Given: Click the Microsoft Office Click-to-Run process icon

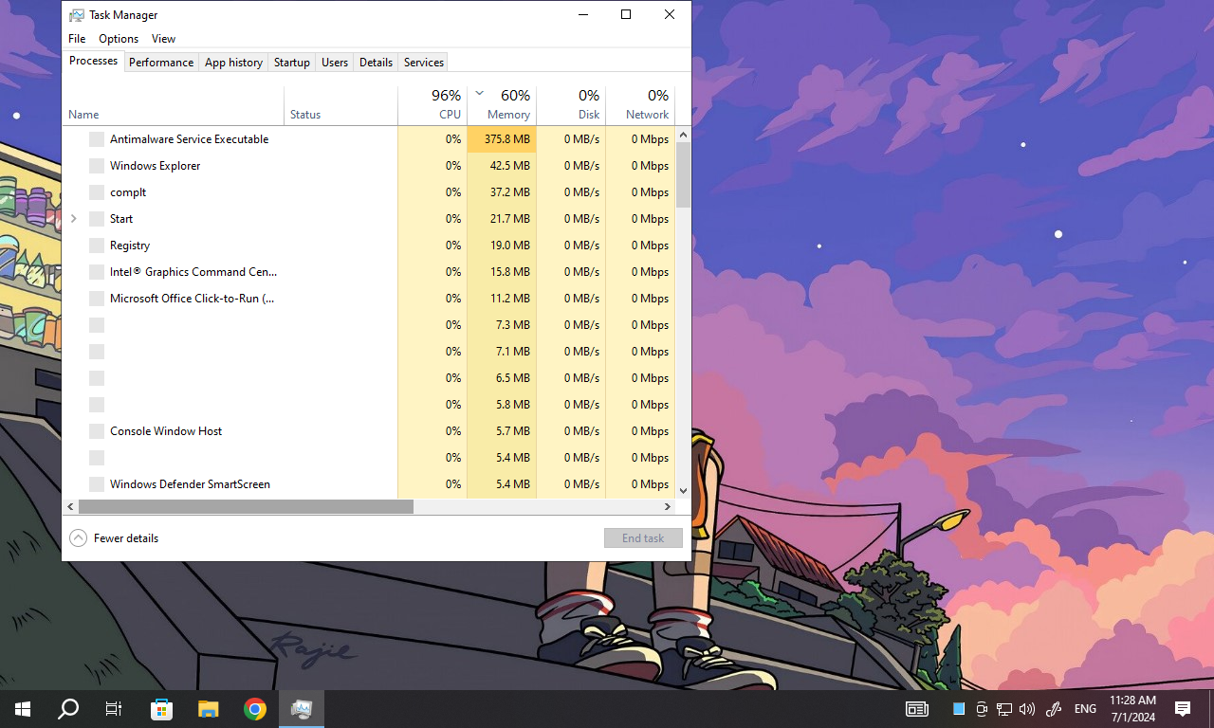Looking at the screenshot, I should [97, 299].
